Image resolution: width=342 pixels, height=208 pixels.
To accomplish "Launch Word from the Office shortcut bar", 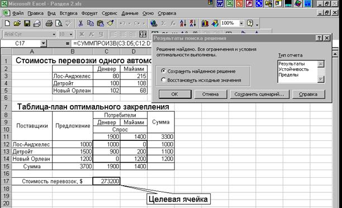I will coord(220,4).
